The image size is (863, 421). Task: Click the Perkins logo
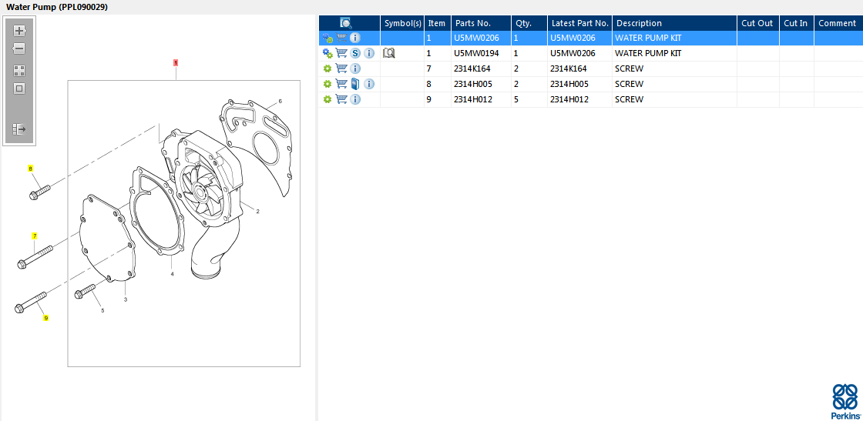[845, 402]
